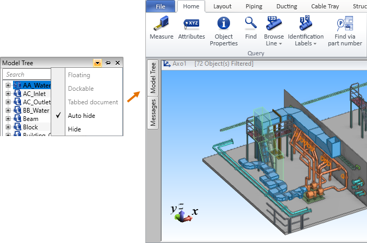
Task: Expand the BB_Water tree node
Action: (x=8, y=111)
